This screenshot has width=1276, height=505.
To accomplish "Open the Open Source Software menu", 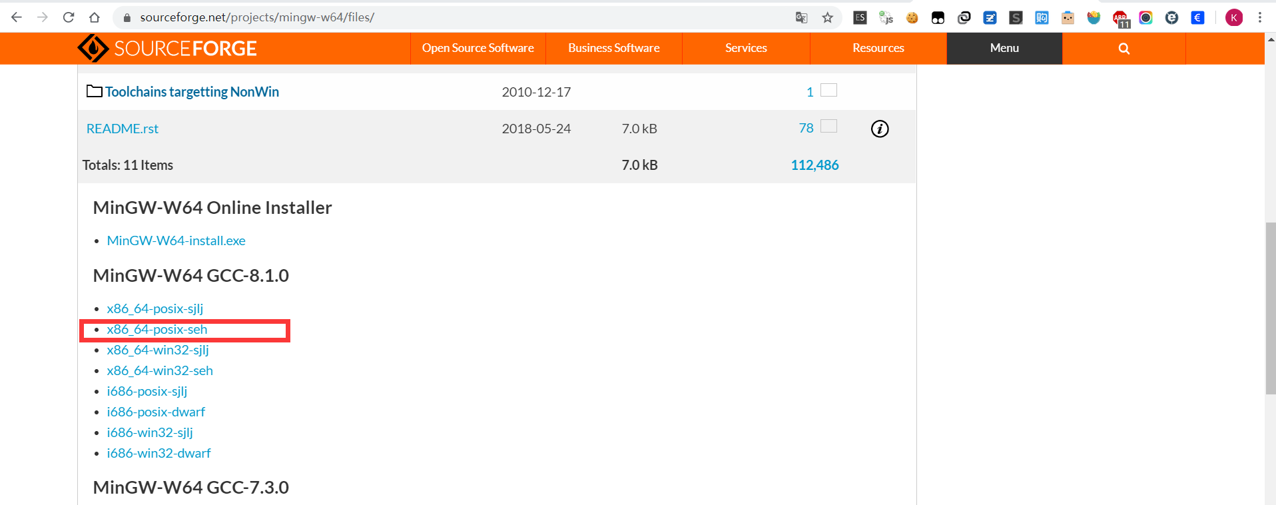I will pyautogui.click(x=478, y=48).
